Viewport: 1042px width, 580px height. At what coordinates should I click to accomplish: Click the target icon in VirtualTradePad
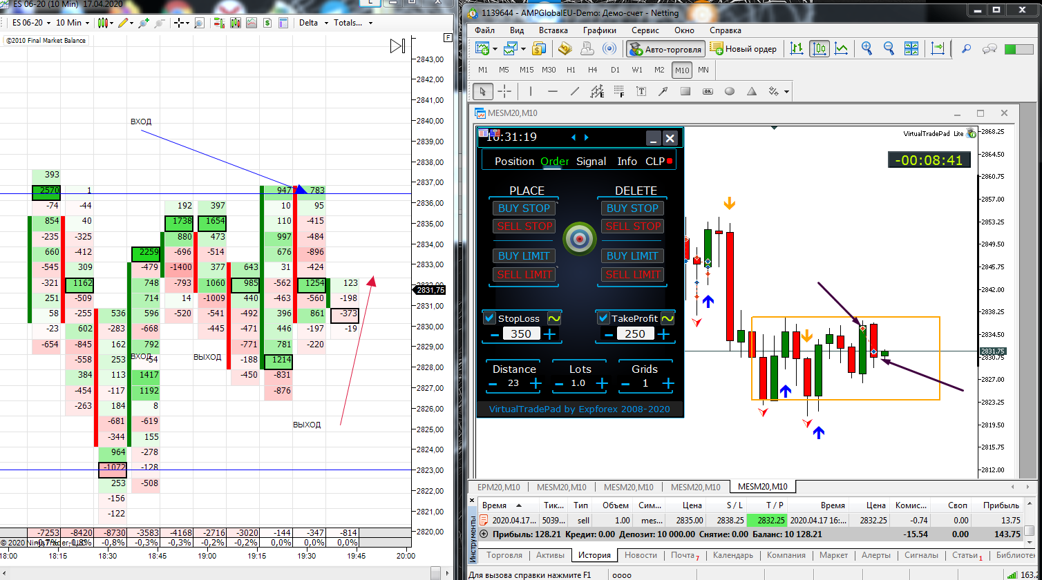click(579, 238)
